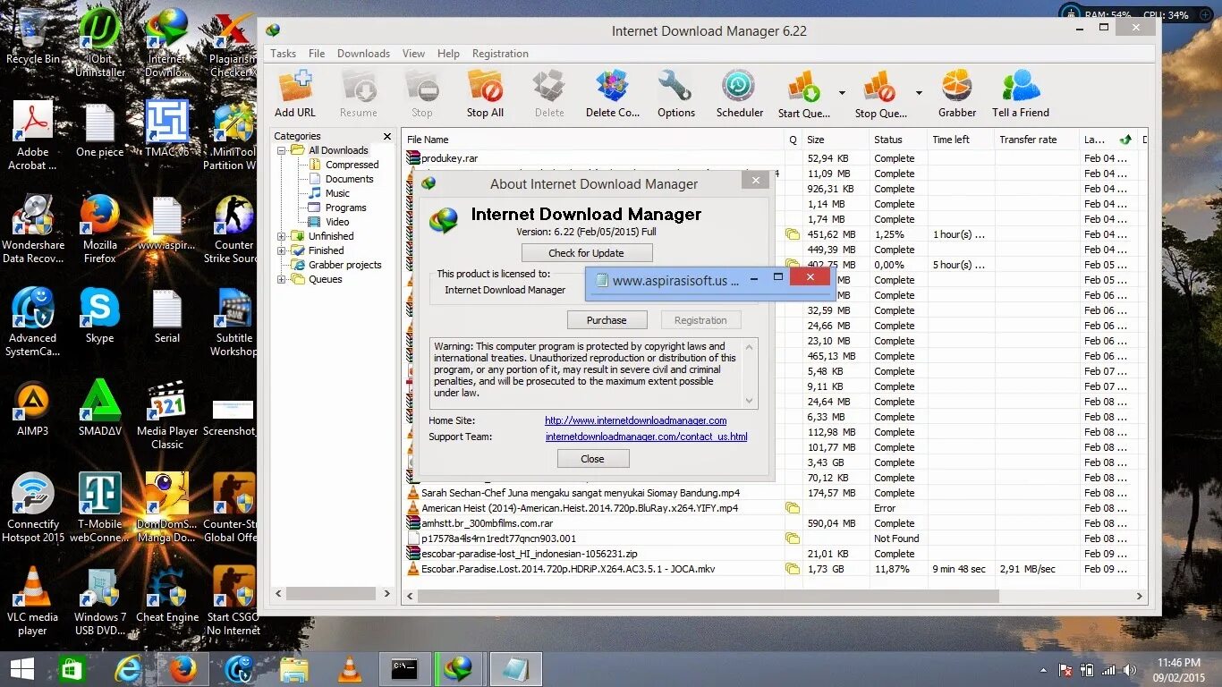The width and height of the screenshot is (1222, 687).
Task: Close the Categories panel with X
Action: tap(387, 136)
